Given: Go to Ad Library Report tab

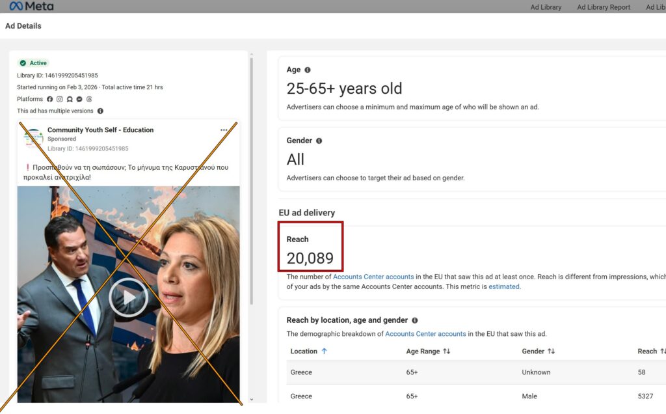Looking at the screenshot, I should pos(604,7).
